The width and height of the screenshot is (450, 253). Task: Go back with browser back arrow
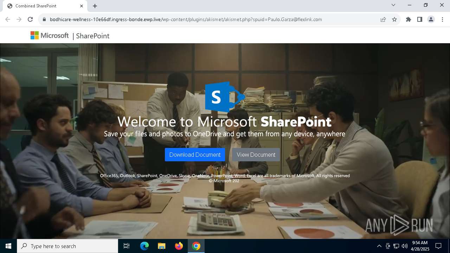pyautogui.click(x=8, y=19)
